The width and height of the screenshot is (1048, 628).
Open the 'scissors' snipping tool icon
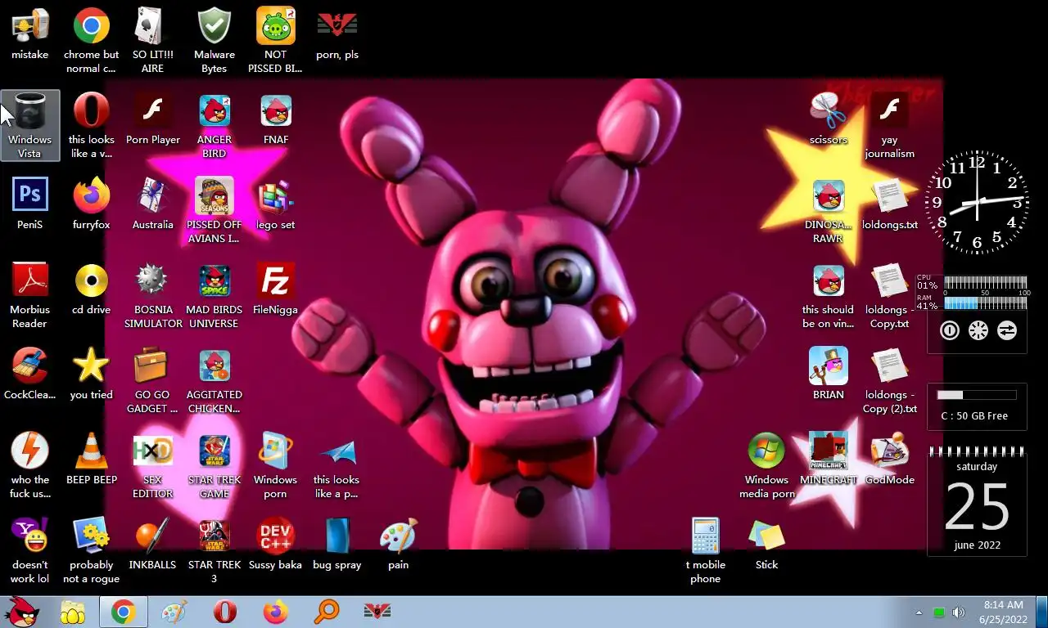(829, 118)
